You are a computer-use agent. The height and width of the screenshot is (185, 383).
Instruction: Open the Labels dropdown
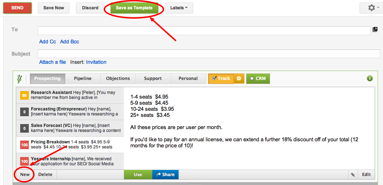[x=179, y=8]
